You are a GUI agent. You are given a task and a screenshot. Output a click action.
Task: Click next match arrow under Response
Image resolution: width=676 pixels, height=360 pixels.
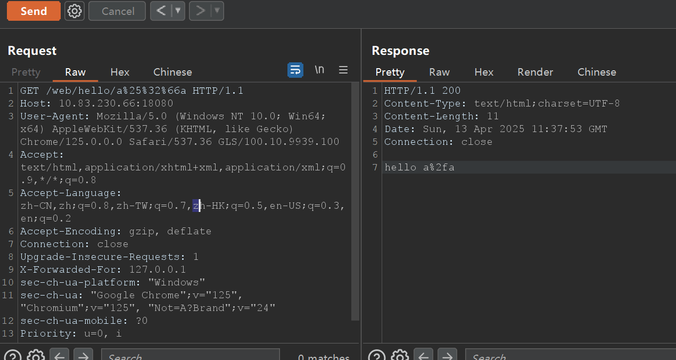point(447,355)
